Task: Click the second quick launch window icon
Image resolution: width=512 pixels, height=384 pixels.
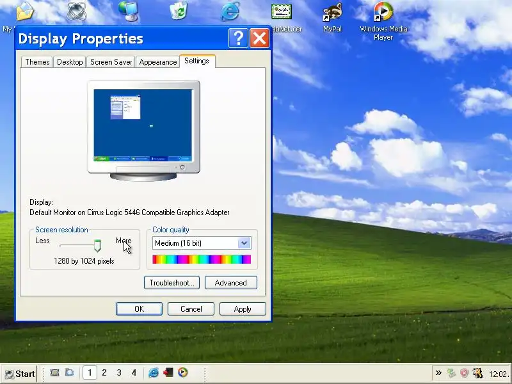Action: coord(69,372)
